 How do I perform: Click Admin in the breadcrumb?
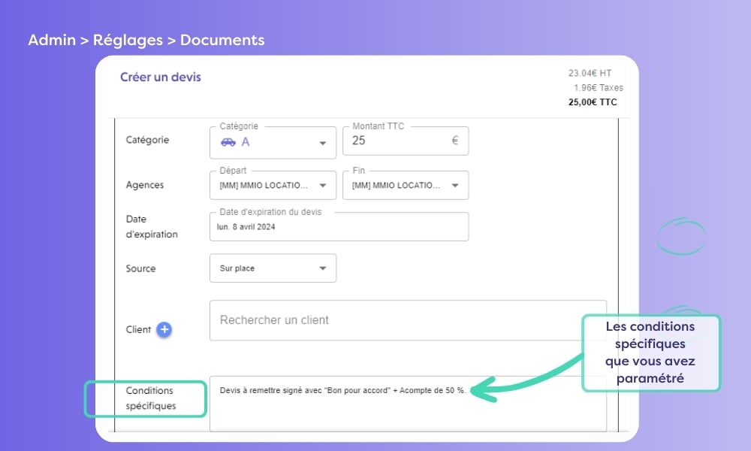tap(51, 40)
